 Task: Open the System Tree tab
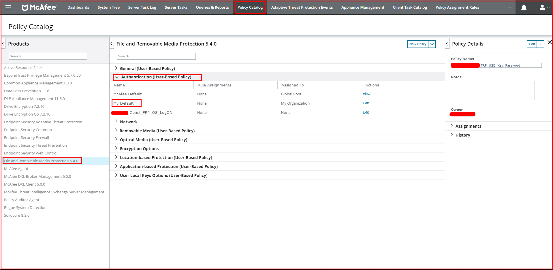(x=109, y=7)
